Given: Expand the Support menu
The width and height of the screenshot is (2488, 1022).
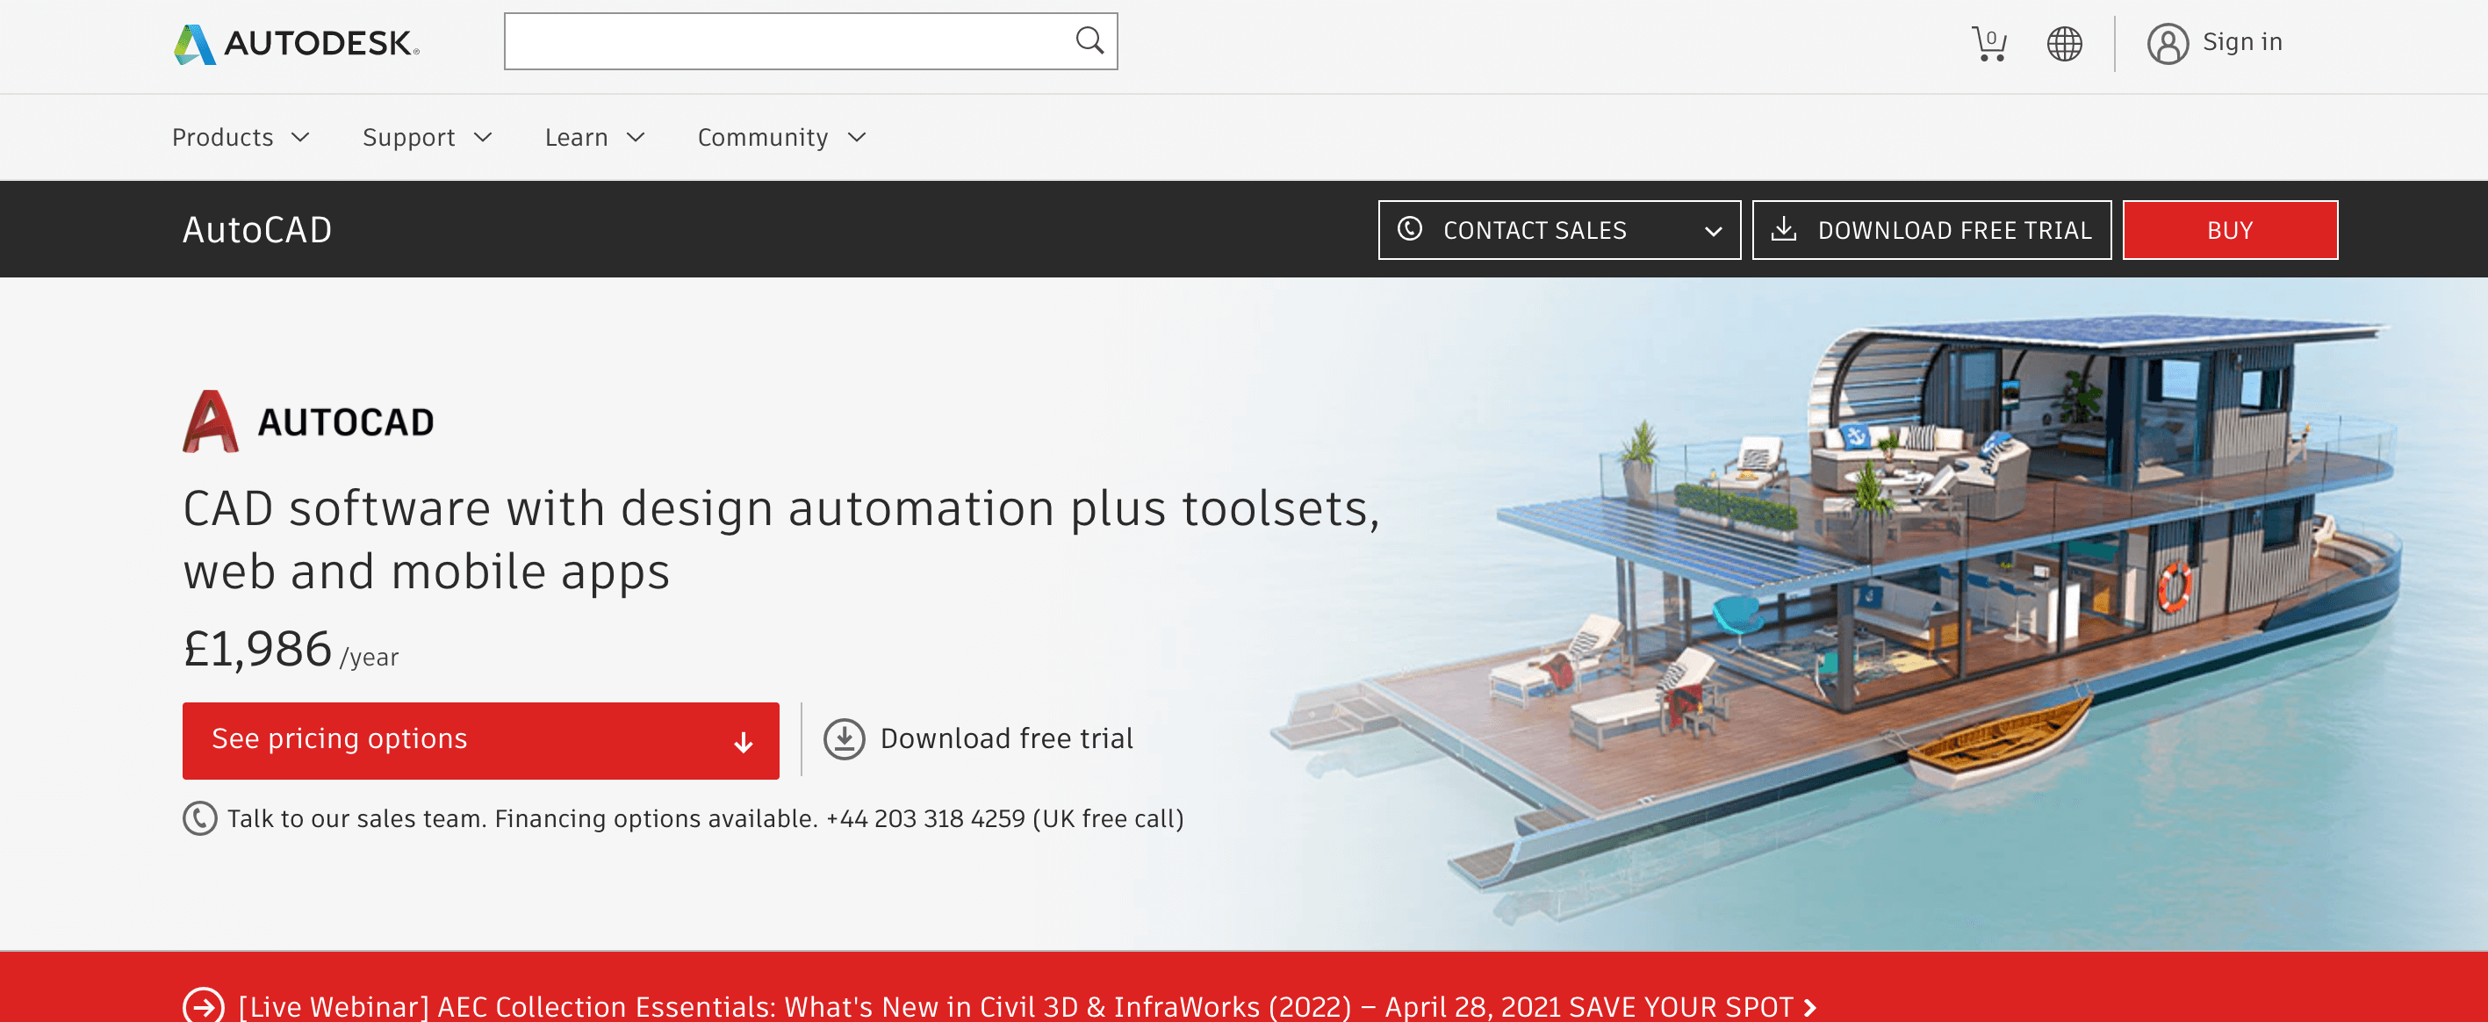Looking at the screenshot, I should (x=427, y=137).
